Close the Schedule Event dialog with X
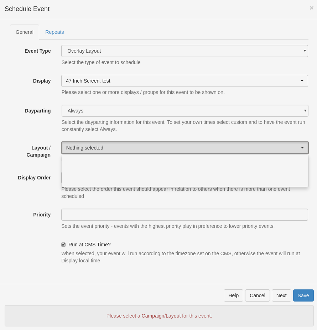 (x=311, y=8)
